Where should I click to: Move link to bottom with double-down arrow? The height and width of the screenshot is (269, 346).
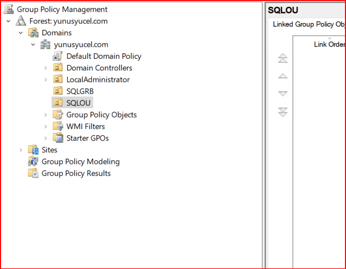[282, 112]
